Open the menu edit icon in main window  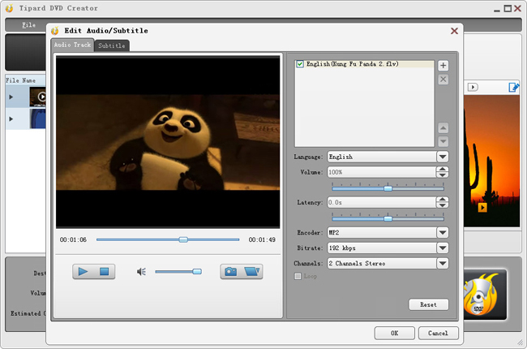point(513,87)
